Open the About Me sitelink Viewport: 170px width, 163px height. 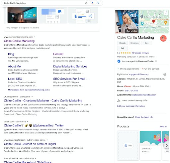click(x=14, y=67)
